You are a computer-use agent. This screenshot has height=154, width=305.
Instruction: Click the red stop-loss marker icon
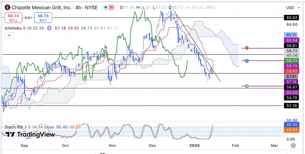click(246, 48)
